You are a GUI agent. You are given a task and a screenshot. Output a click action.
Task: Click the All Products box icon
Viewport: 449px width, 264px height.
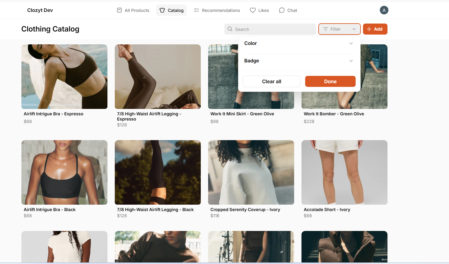(119, 10)
